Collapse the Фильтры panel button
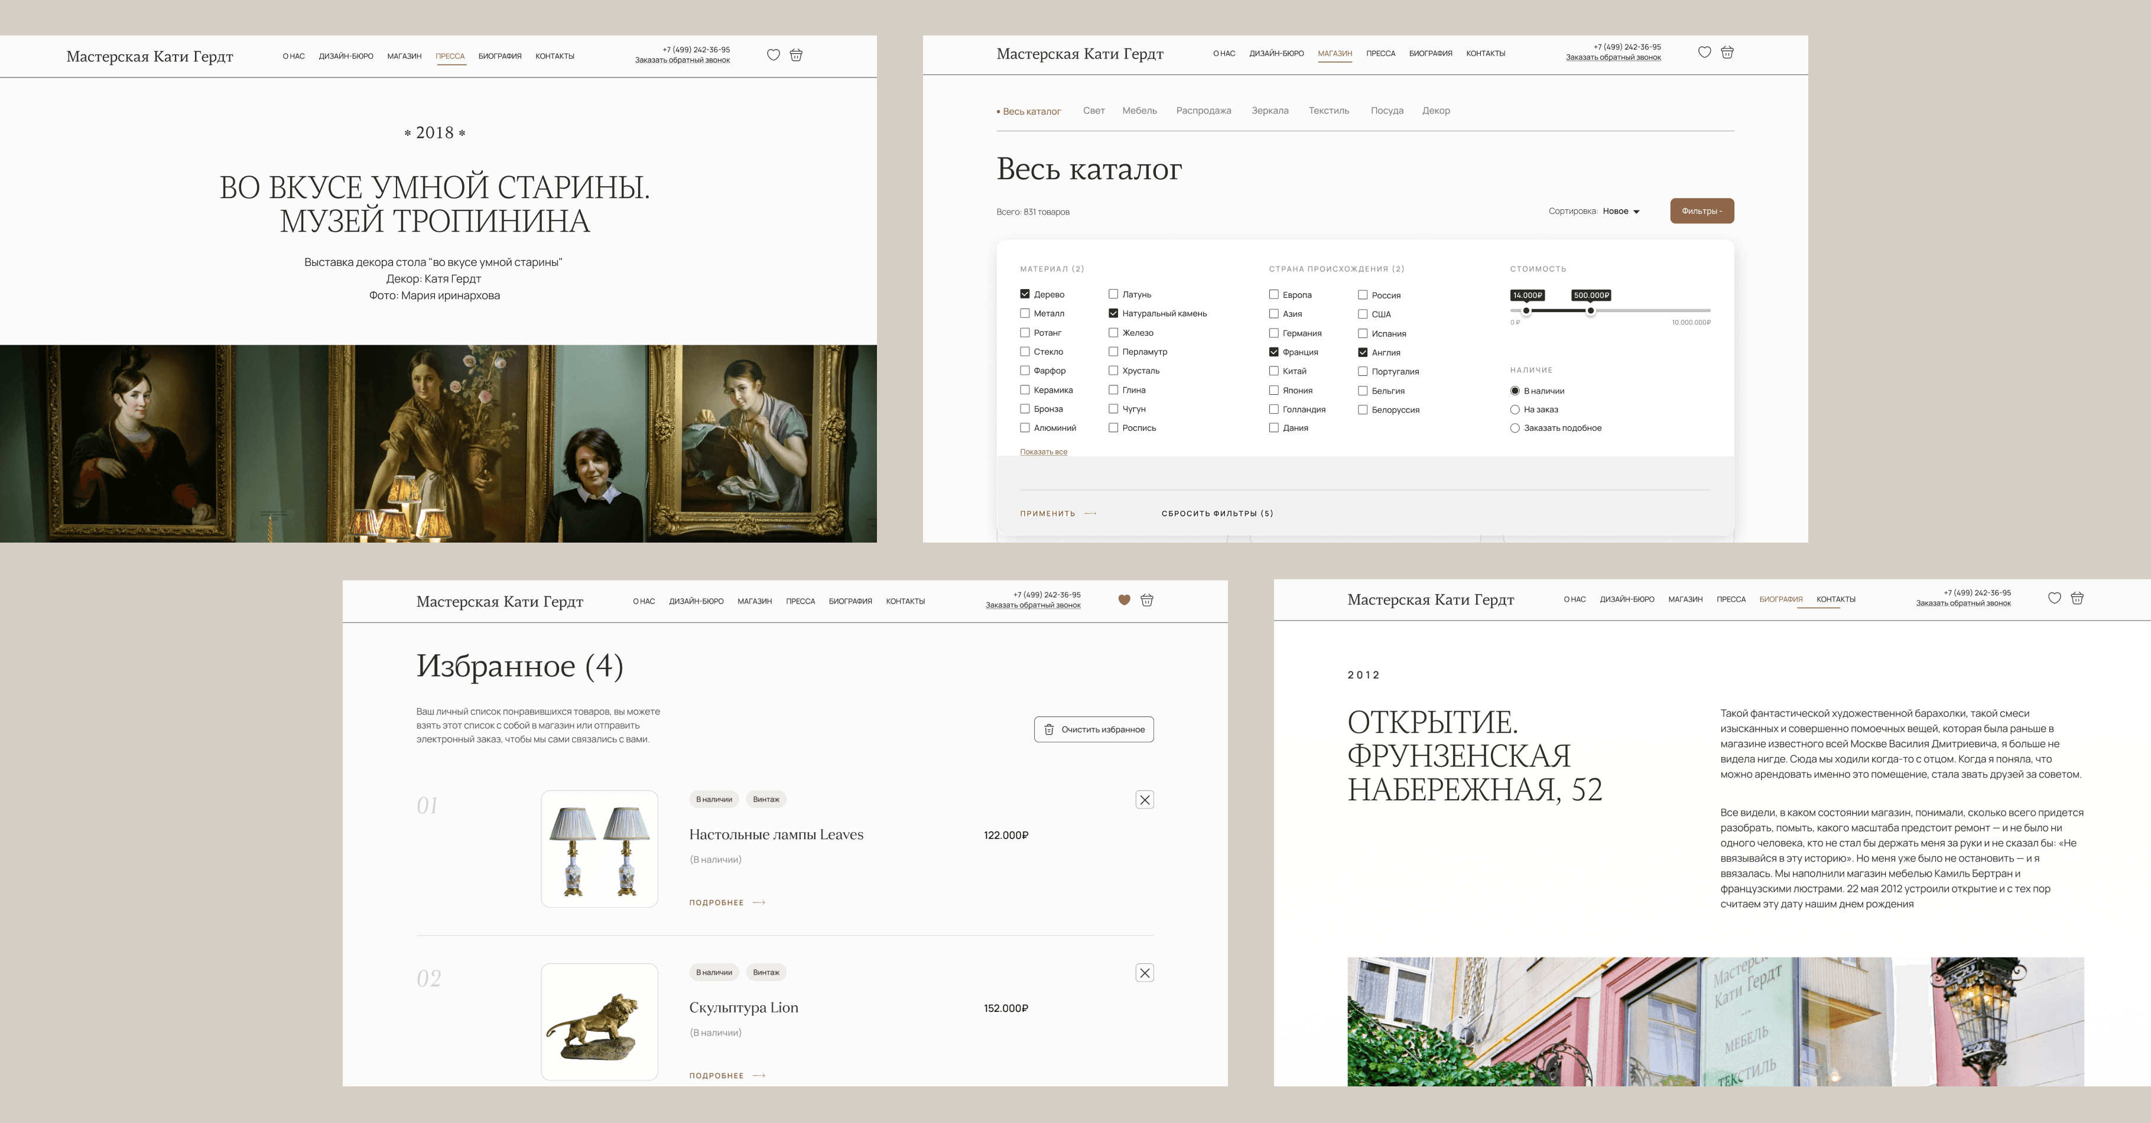The image size is (2151, 1123). pyautogui.click(x=1702, y=211)
